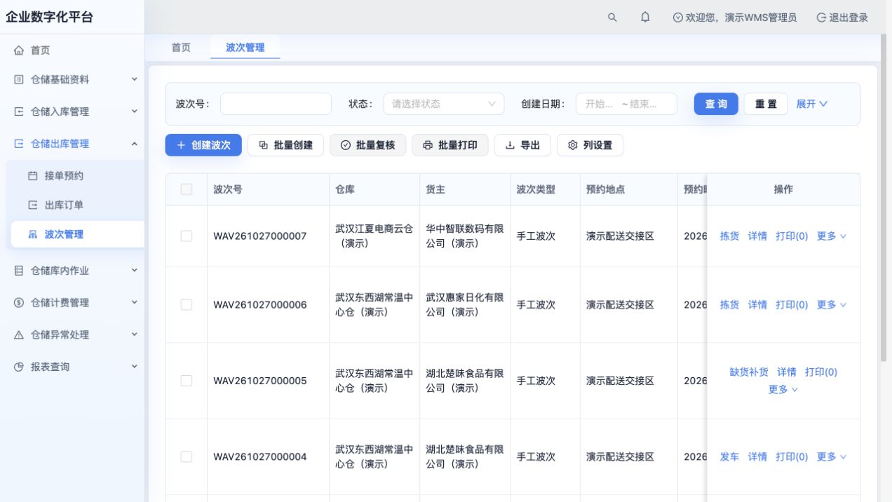This screenshot has height=502, width=892.
Task: Open 更多 dropdown for WAV261027000005
Action: (x=783, y=390)
